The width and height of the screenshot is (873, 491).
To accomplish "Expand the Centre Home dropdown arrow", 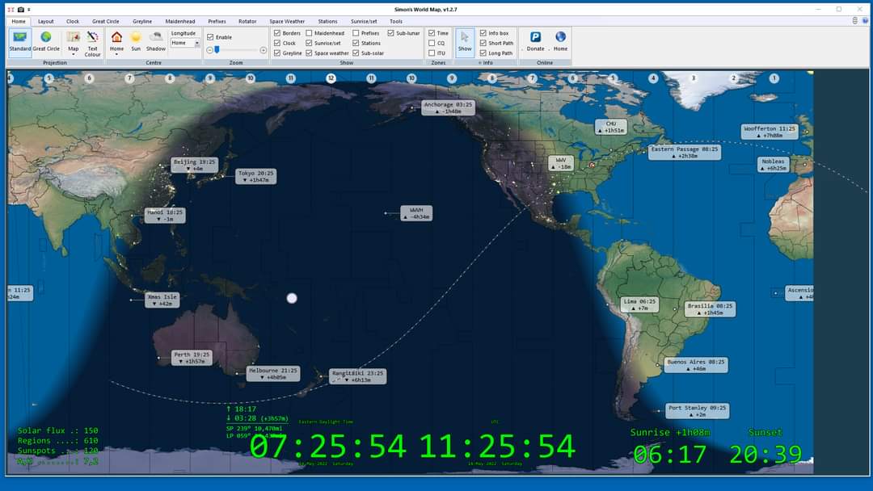I will point(116,54).
